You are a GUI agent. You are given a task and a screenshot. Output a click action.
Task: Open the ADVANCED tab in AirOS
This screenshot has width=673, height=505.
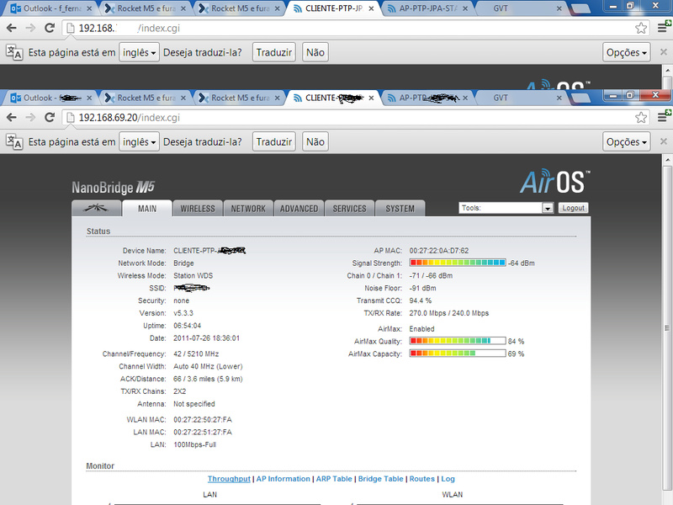tap(299, 208)
